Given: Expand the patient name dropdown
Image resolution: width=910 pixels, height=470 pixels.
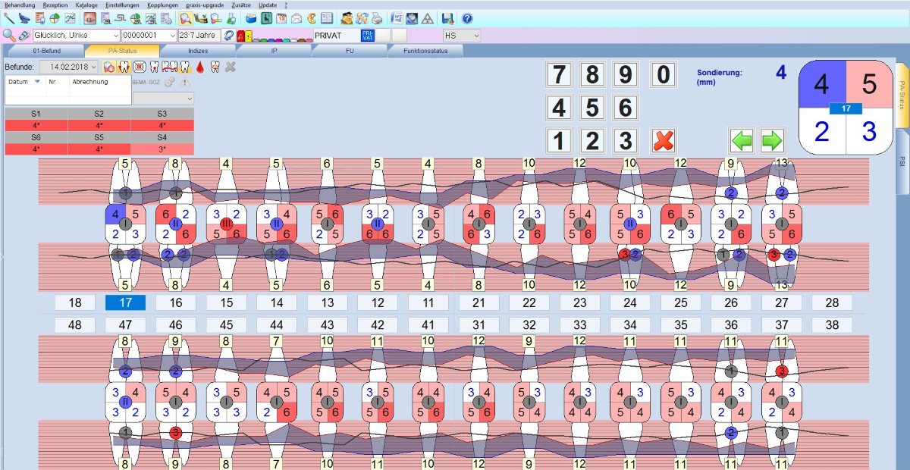Looking at the screenshot, I should tap(115, 36).
